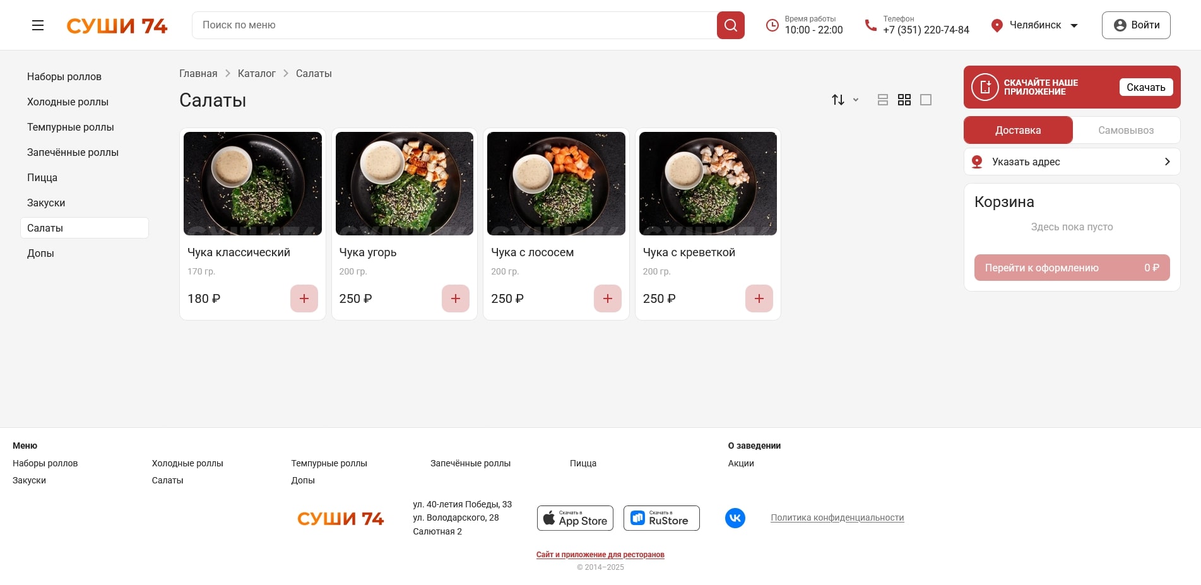The image size is (1201, 585).
Task: Open the VK social network icon
Action: click(735, 518)
